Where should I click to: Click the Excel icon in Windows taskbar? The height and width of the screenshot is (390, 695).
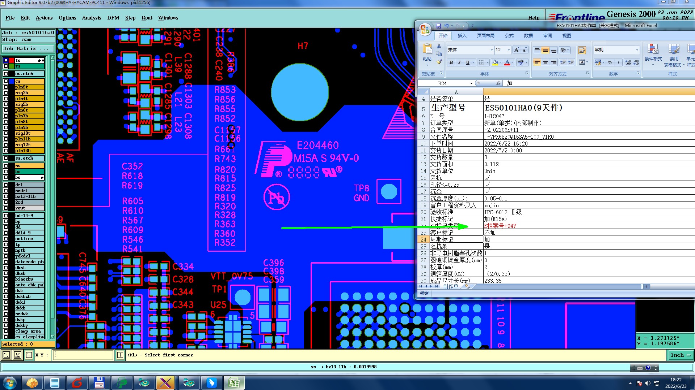234,383
